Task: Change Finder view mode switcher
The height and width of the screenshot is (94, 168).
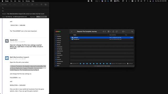Action: [x=104, y=32]
